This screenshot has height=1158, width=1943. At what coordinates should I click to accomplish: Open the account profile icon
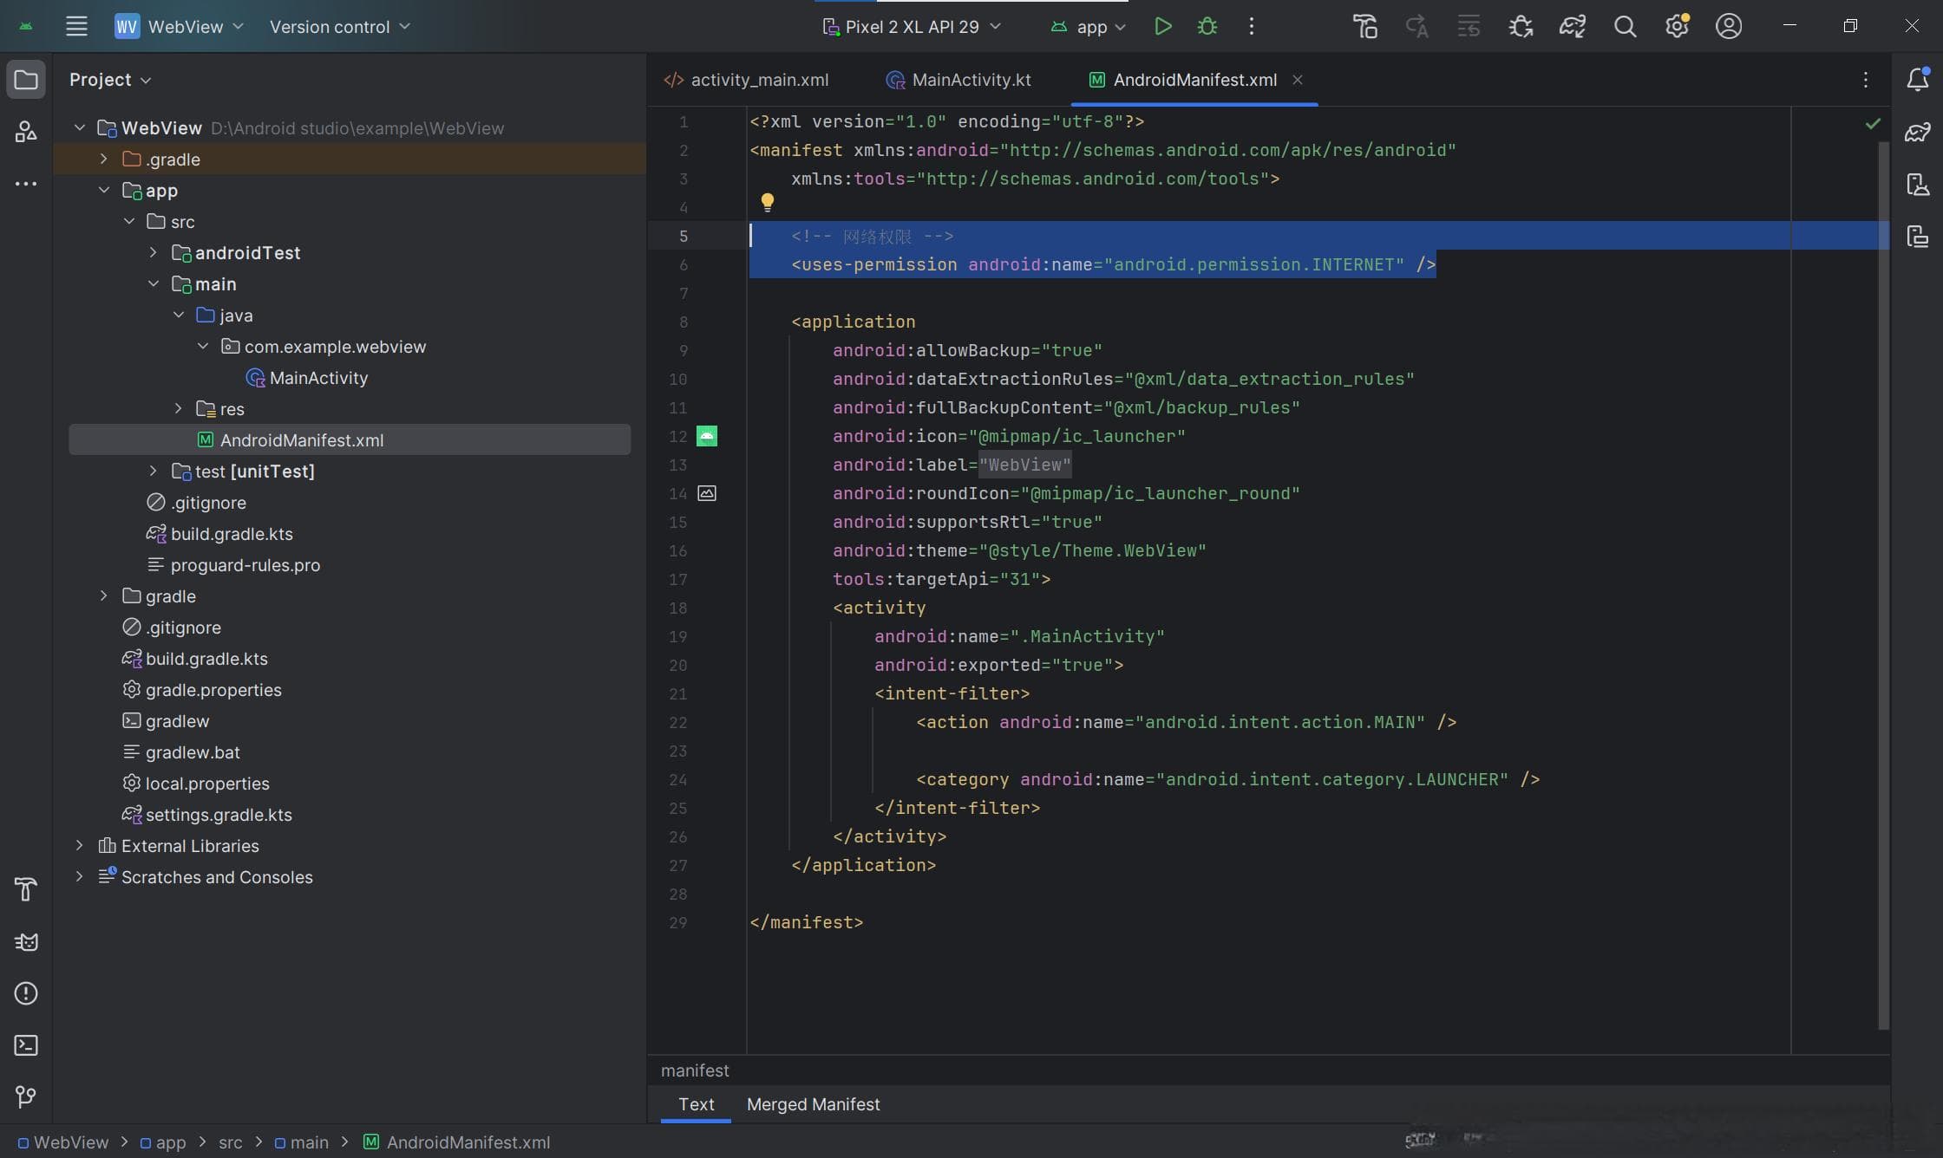[1729, 26]
